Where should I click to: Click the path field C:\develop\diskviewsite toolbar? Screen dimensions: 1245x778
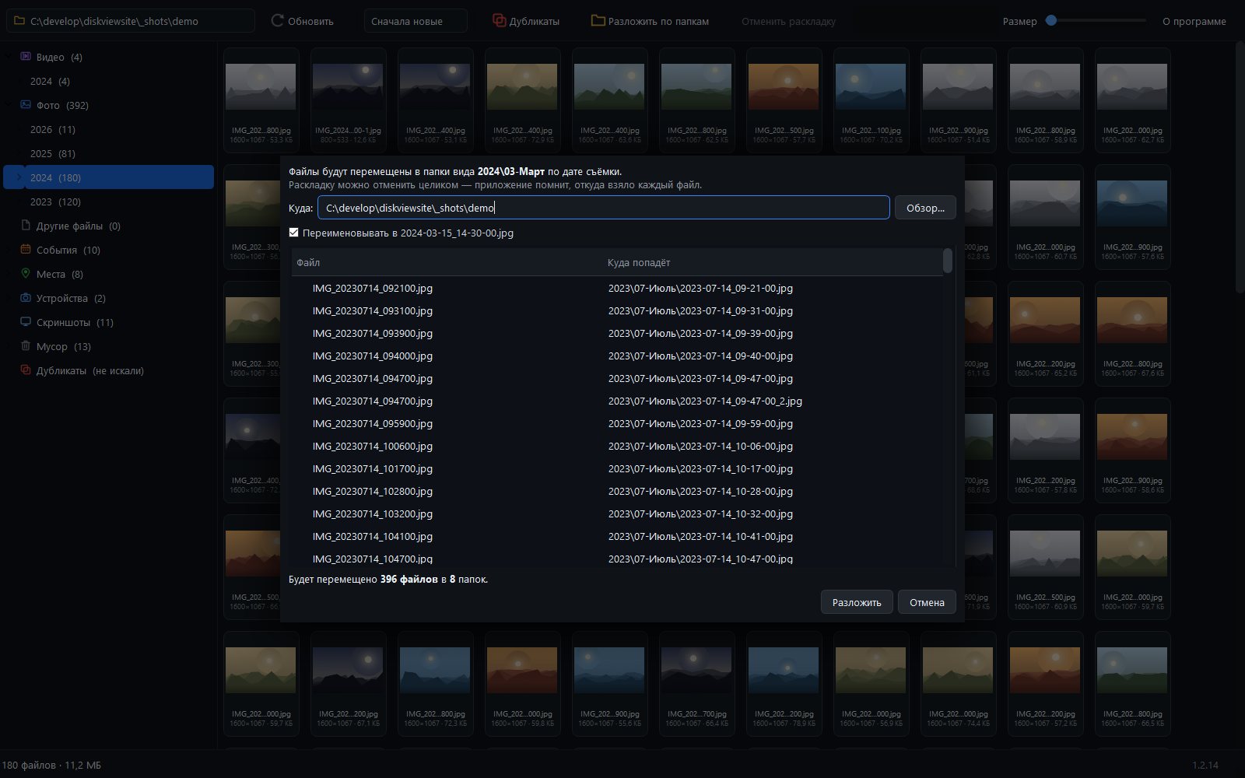pyautogui.click(x=131, y=21)
